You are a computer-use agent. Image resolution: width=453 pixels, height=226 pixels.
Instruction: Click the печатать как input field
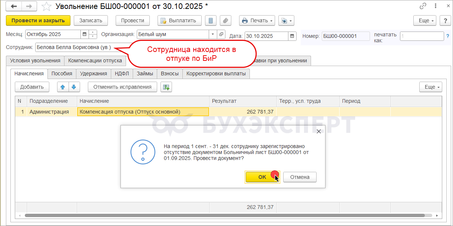[422, 36]
